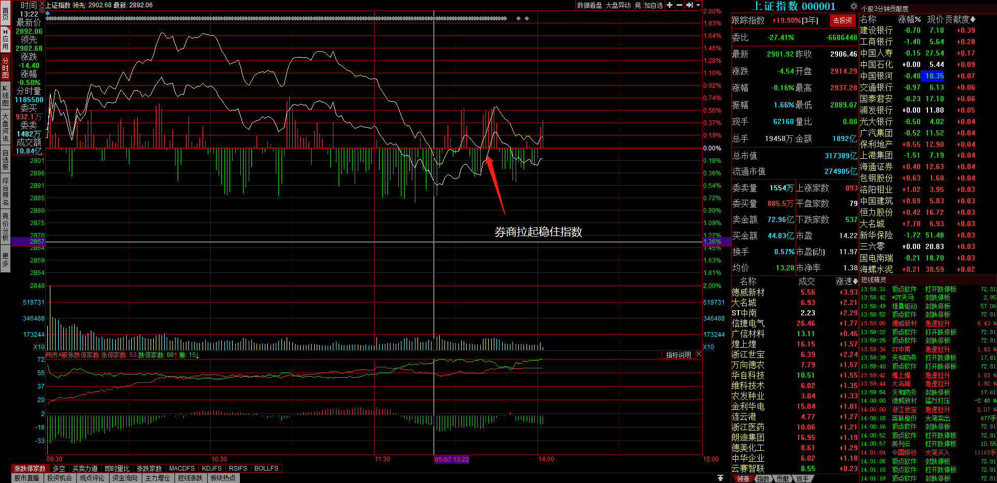The height and width of the screenshot is (483, 997).
Task: Switch to the 买卖力道 indicator tab
Action: [x=85, y=468]
